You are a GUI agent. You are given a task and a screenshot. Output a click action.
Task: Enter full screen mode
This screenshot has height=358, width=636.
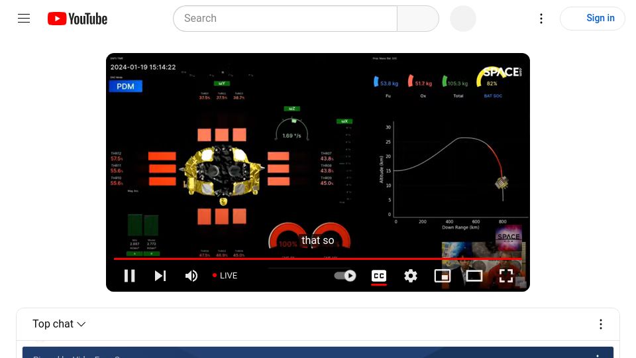[505, 276]
